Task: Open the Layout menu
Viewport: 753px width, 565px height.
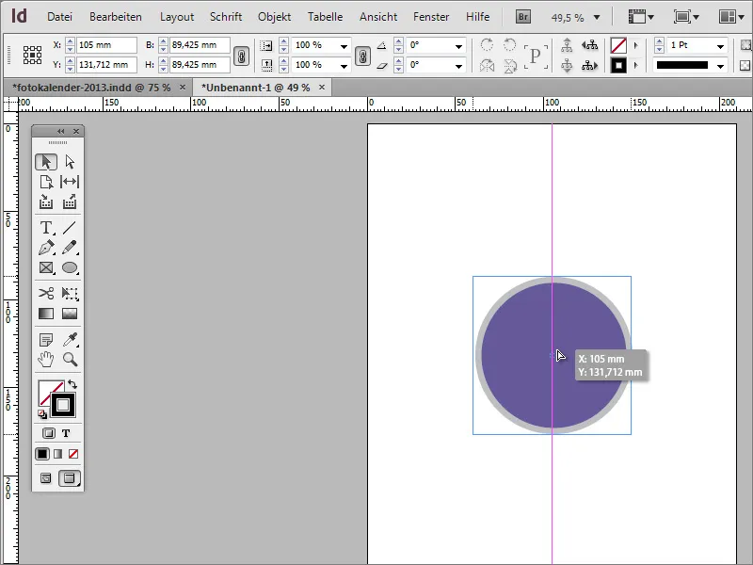Action: coord(177,17)
